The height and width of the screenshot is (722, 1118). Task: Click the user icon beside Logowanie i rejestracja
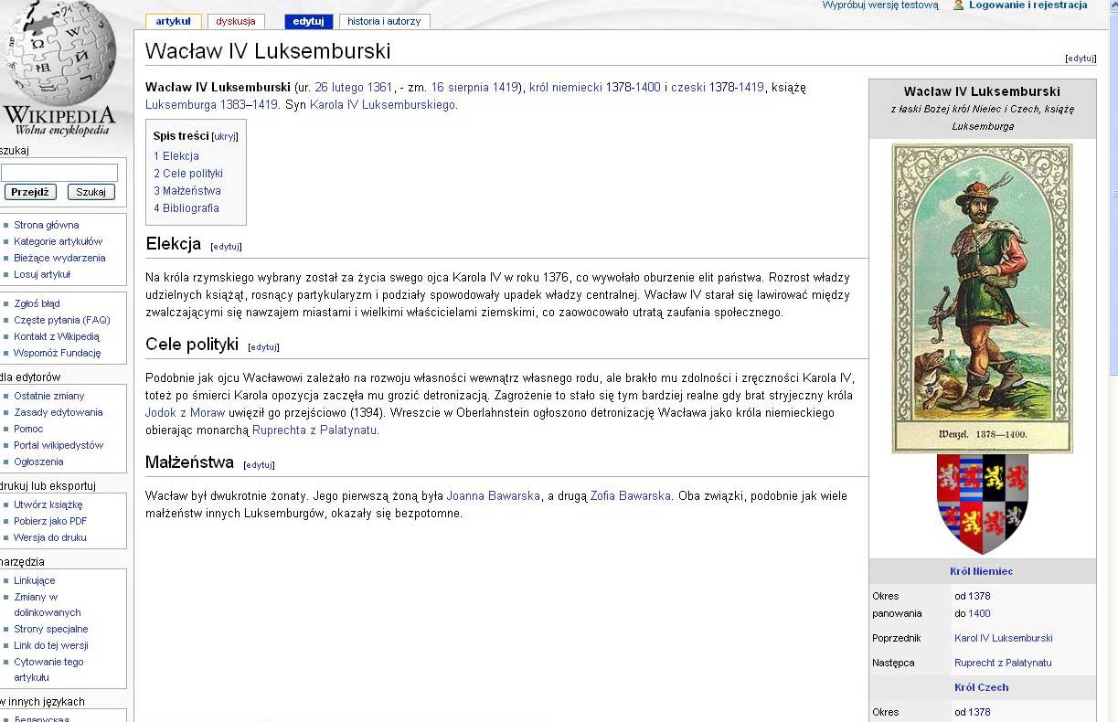[x=958, y=5]
